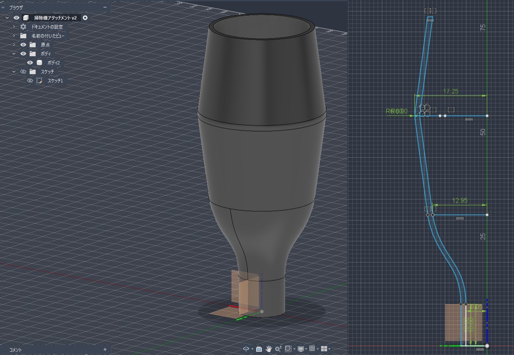The width and height of the screenshot is (514, 355).
Task: Click the Viewports layout icon
Action: click(x=324, y=349)
